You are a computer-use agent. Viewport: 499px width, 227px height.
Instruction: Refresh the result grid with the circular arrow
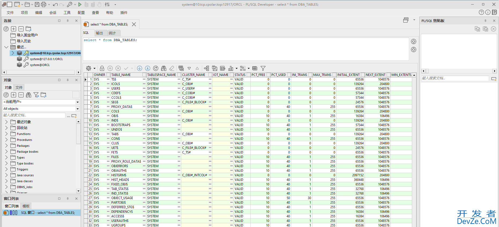[x=156, y=68]
